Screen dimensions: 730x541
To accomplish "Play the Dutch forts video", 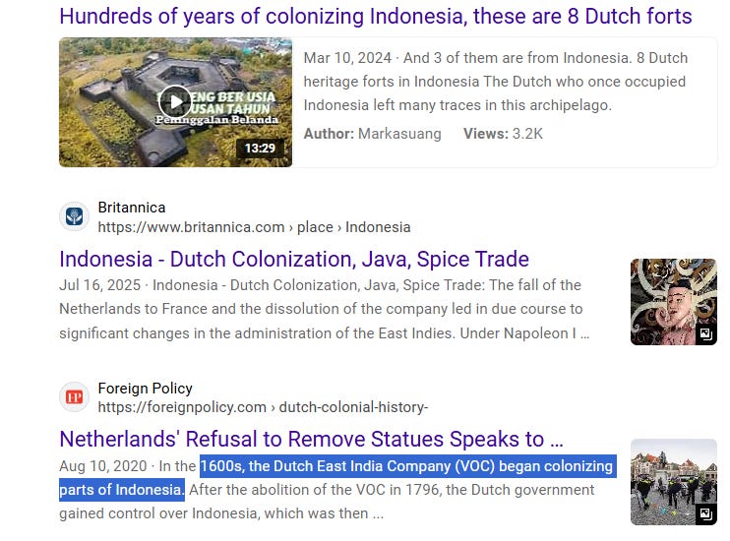I will [x=175, y=101].
